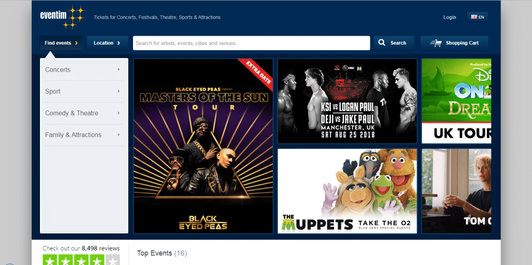Image resolution: width=532 pixels, height=265 pixels.
Task: Select Concerts in the events menu
Action: [x=58, y=69]
